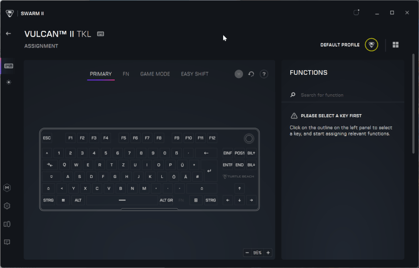Open the settings gear in sidebar
This screenshot has width=419, height=268.
coord(7,206)
